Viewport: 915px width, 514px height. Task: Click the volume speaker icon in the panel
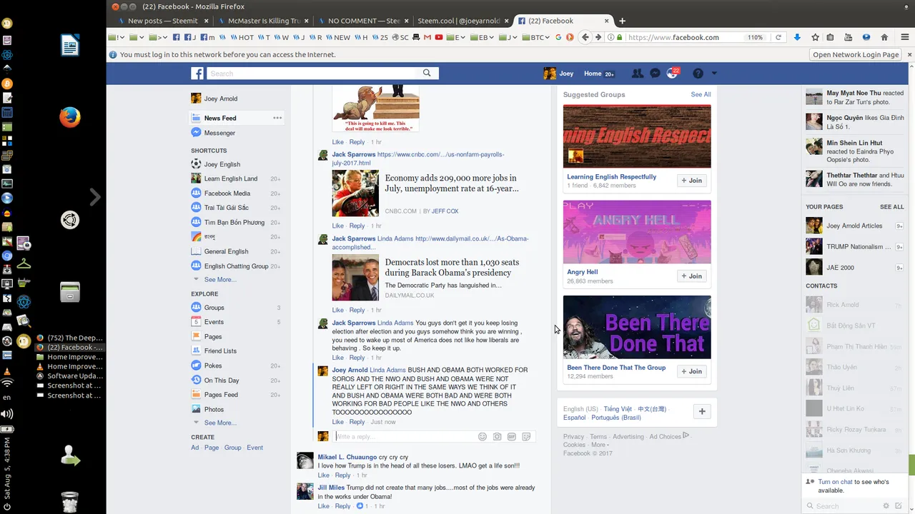(7, 414)
